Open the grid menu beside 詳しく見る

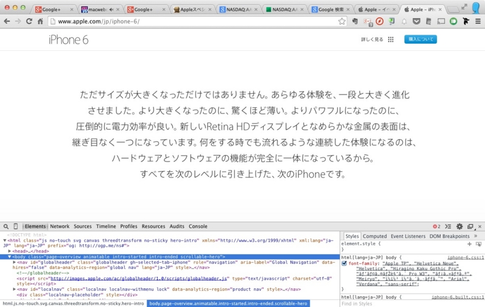pyautogui.click(x=390, y=39)
